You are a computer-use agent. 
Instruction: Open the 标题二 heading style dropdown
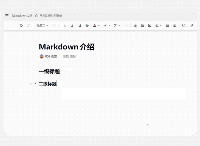(x=42, y=25)
